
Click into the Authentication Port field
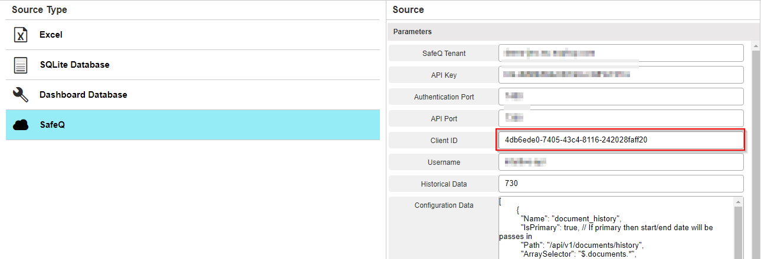621,97
